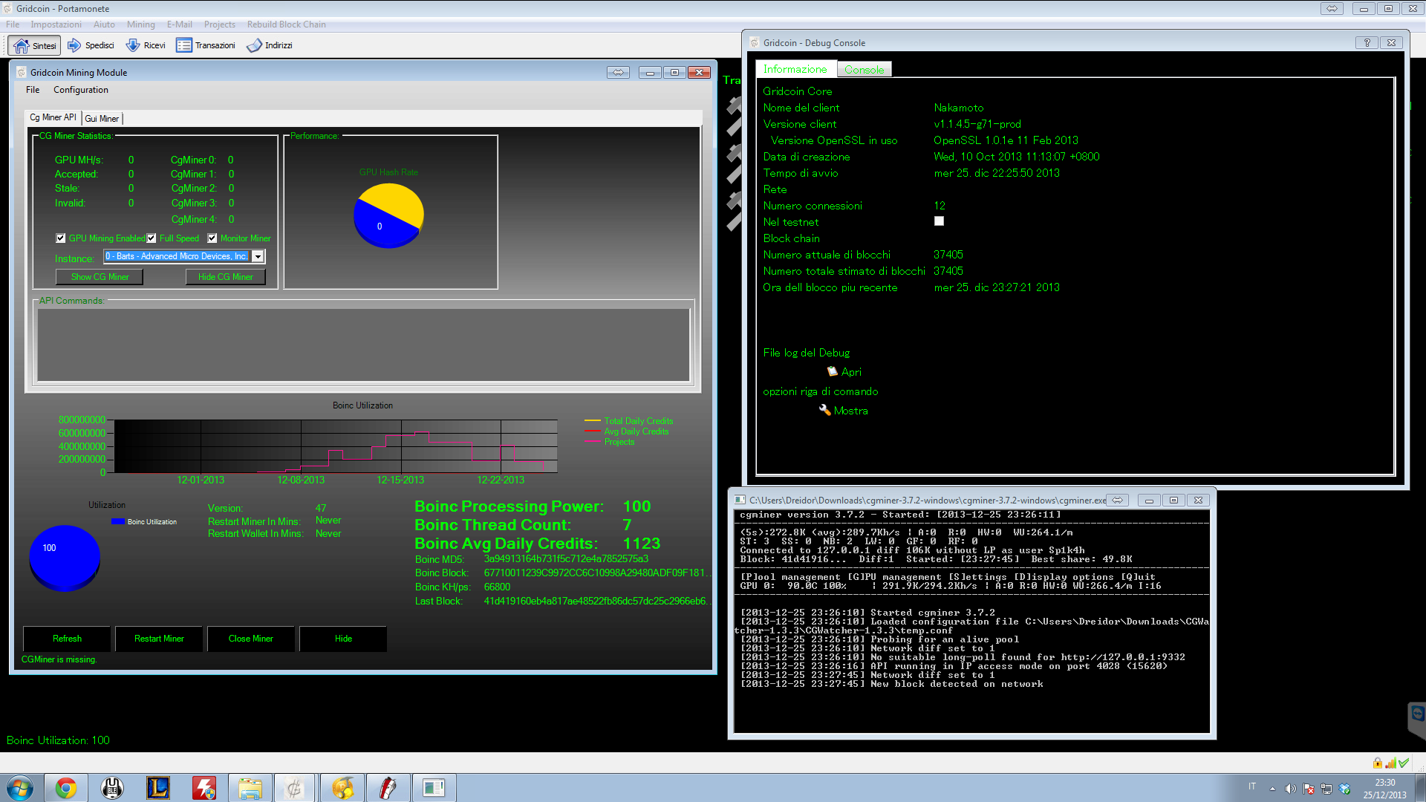The width and height of the screenshot is (1426, 802).
Task: Toggle the Monitor Miner checkbox
Action: click(212, 238)
